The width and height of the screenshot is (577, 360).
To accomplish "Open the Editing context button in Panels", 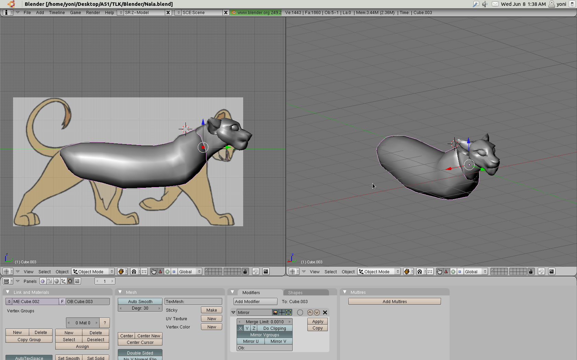I will coord(70,281).
